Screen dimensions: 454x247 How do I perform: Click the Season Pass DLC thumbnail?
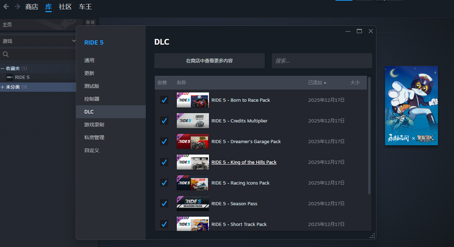coord(193,204)
